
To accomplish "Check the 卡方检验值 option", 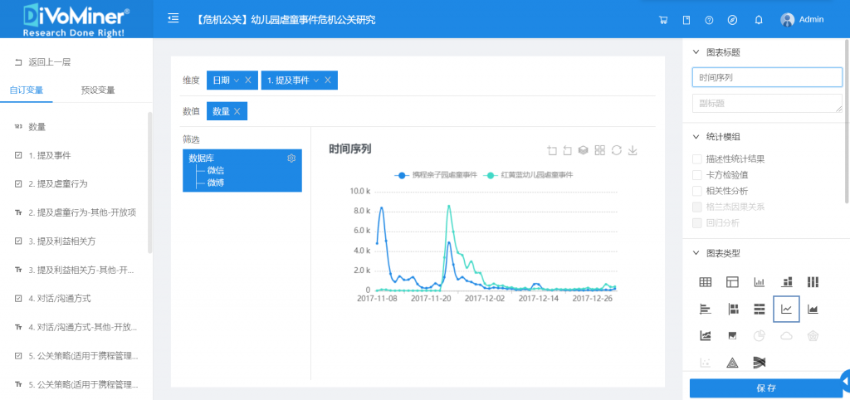I will 697,174.
